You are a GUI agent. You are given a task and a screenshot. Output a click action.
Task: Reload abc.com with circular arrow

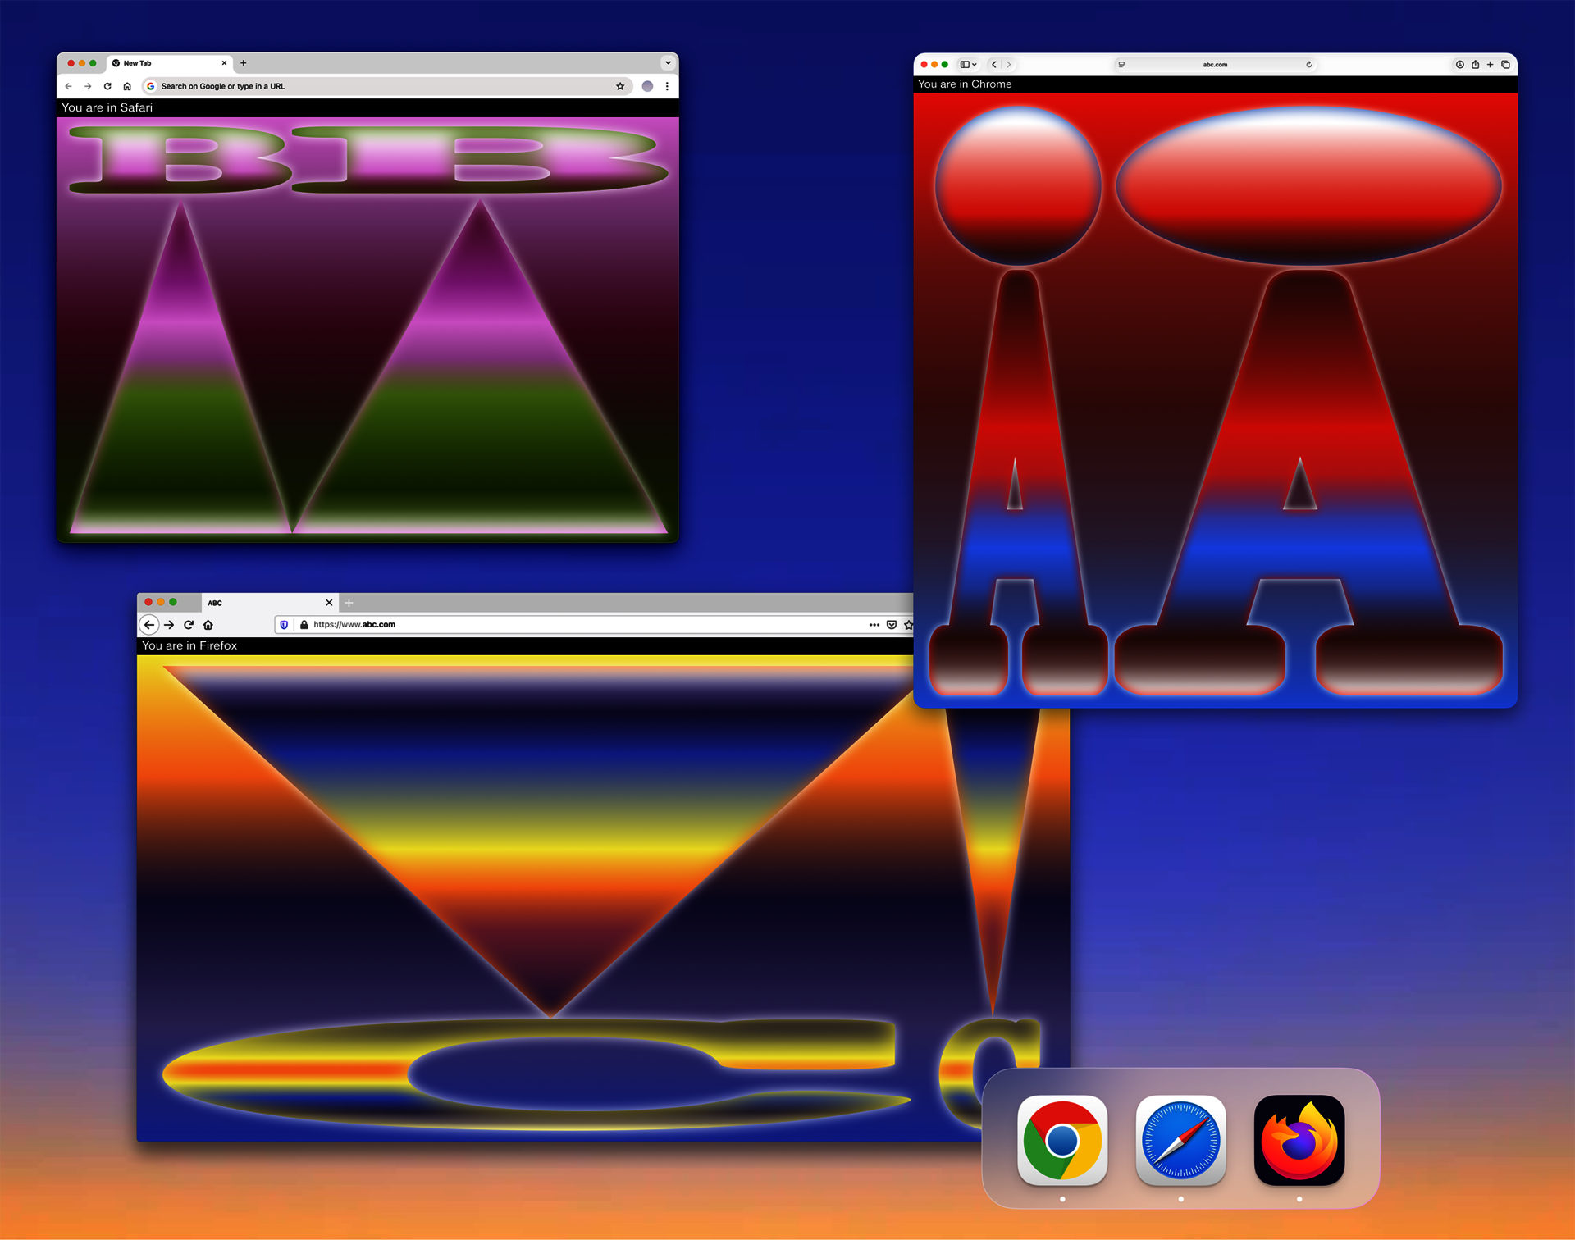click(x=1309, y=65)
